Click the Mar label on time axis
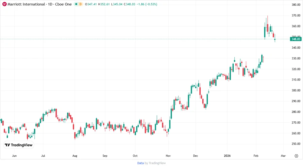The width and height of the screenshot is (303, 167). (283, 156)
